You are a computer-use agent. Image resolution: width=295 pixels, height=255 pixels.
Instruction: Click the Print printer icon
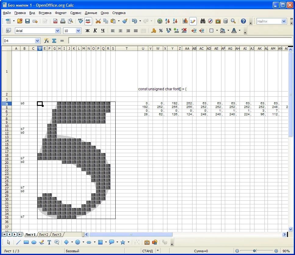click(x=63, y=21)
